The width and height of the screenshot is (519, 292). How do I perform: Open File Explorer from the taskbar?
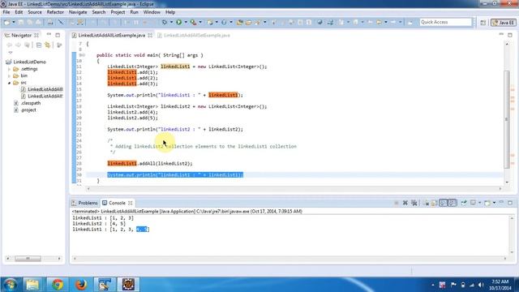[32, 285]
